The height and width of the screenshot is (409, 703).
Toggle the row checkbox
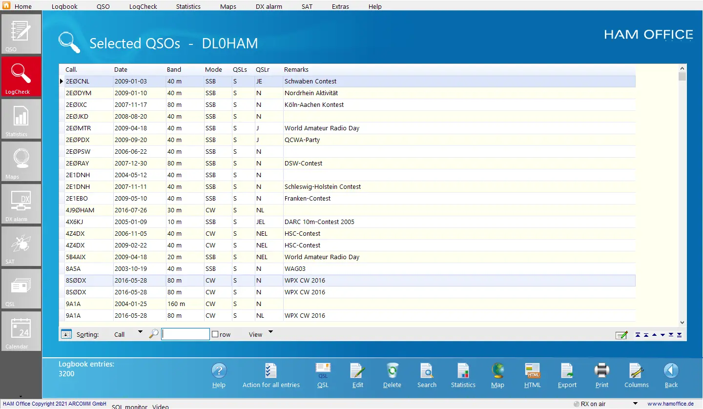pos(215,334)
